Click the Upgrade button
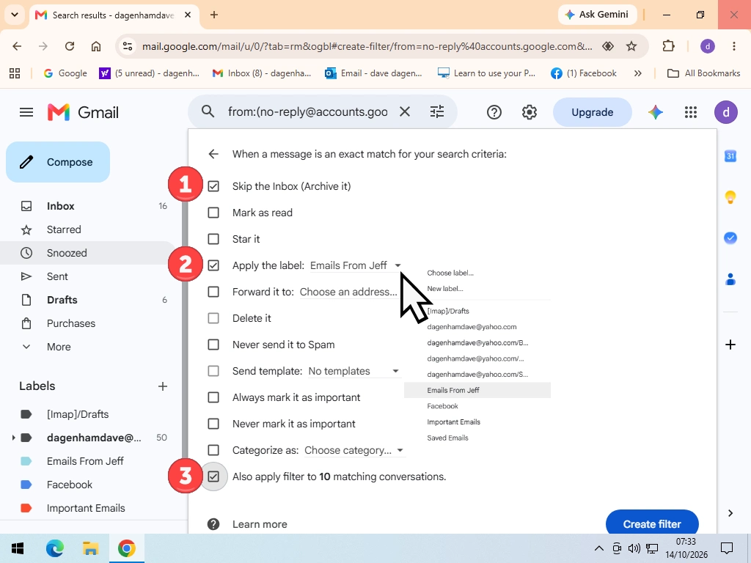751x563 pixels. [x=592, y=112]
